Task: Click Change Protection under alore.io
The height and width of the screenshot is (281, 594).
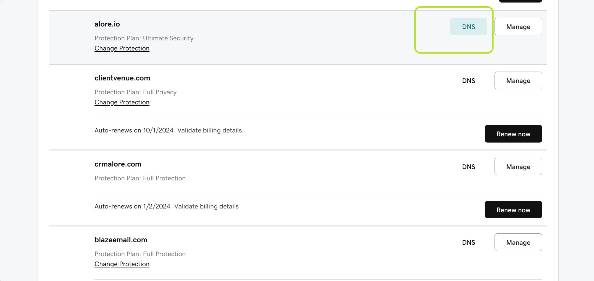Action: (x=122, y=48)
